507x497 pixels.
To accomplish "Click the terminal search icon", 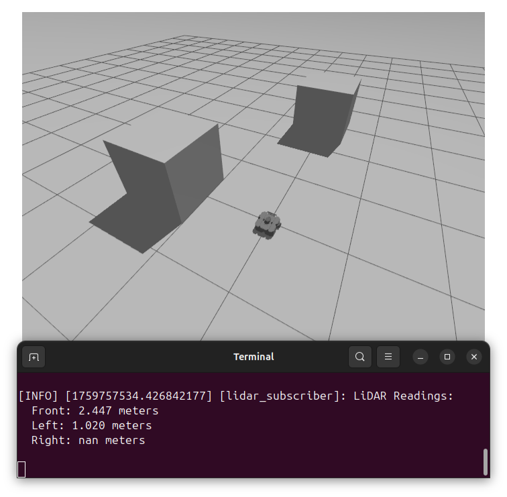I will 360,357.
